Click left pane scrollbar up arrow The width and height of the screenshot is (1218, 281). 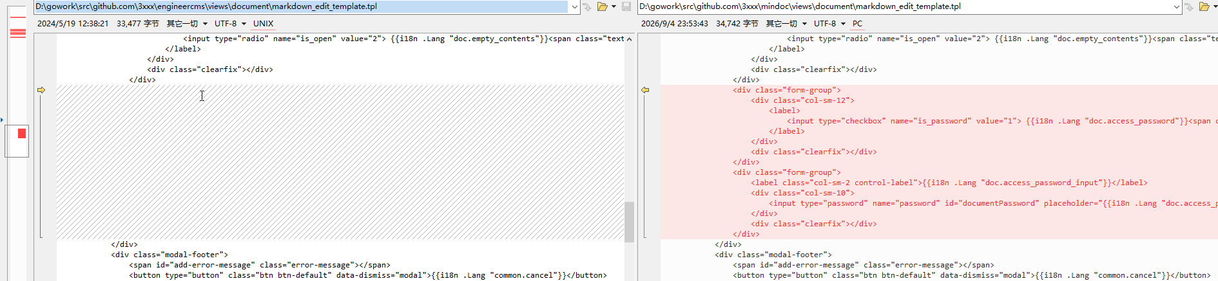coord(629,39)
